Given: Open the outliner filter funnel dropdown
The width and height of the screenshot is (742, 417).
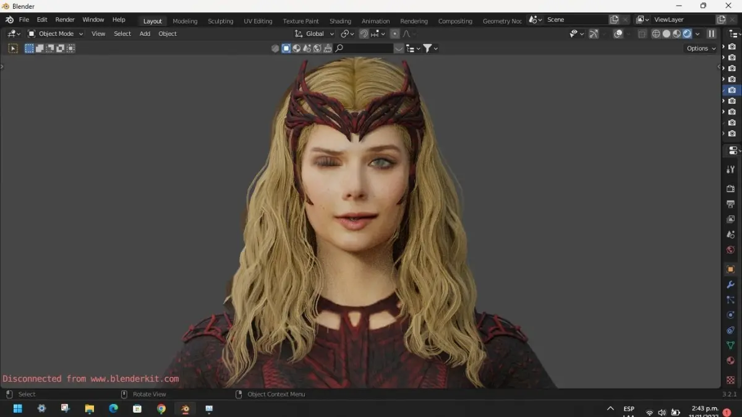Looking at the screenshot, I should click(x=430, y=48).
